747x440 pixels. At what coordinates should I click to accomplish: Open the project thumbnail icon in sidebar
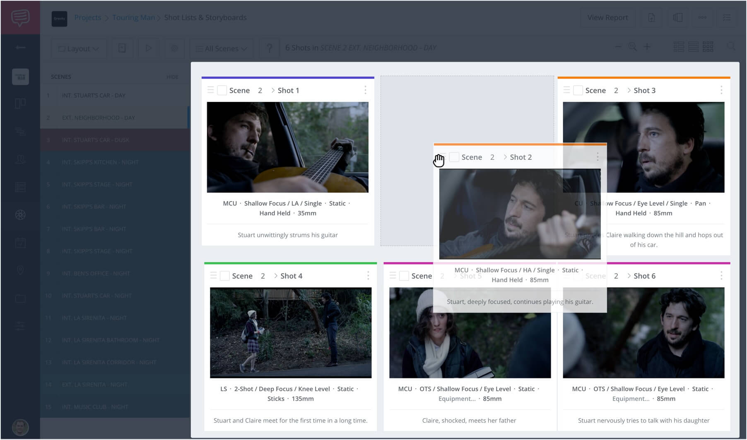20,77
